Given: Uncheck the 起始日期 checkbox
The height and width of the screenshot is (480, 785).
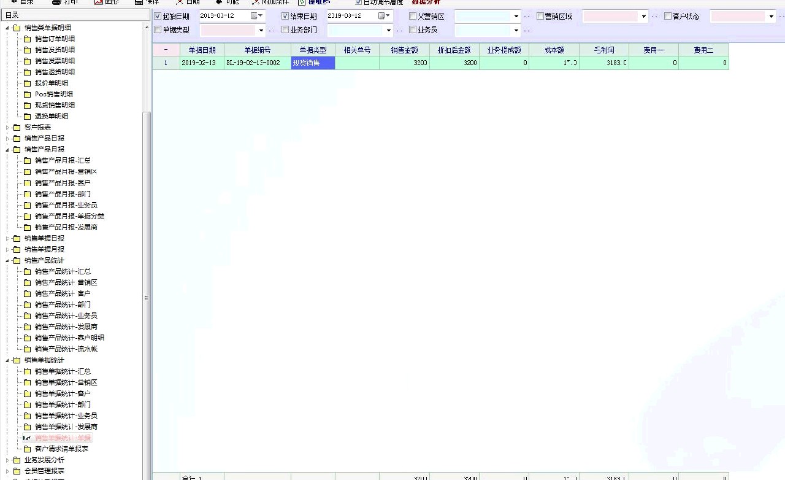Looking at the screenshot, I should pos(158,17).
